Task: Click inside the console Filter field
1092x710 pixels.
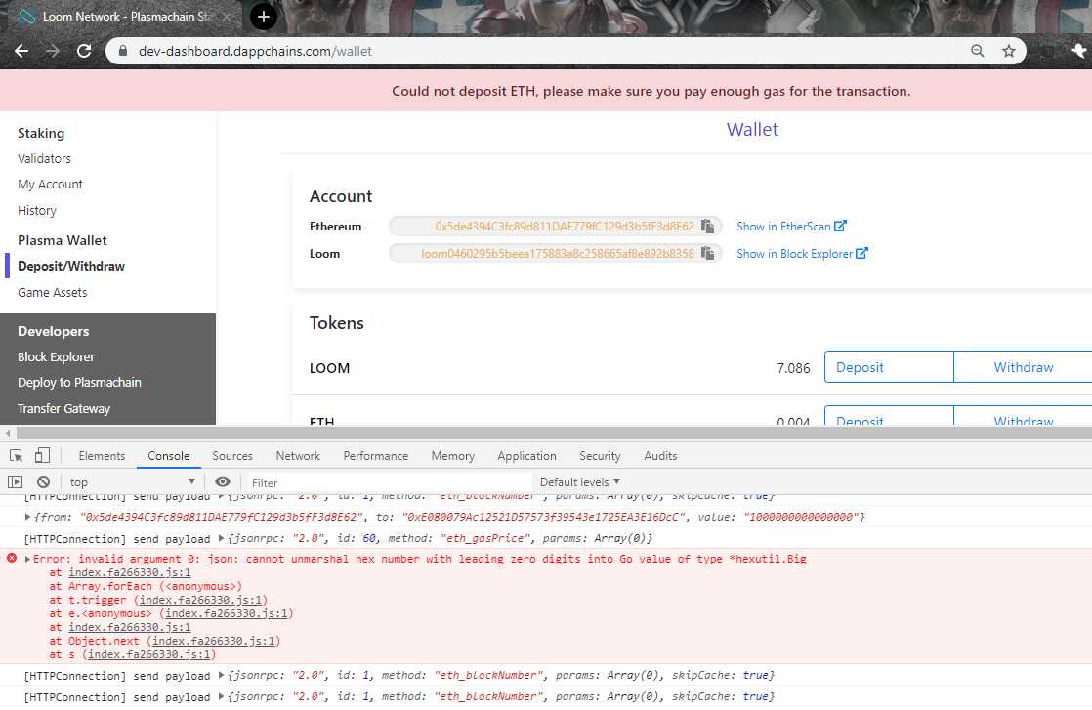Action: (x=391, y=481)
